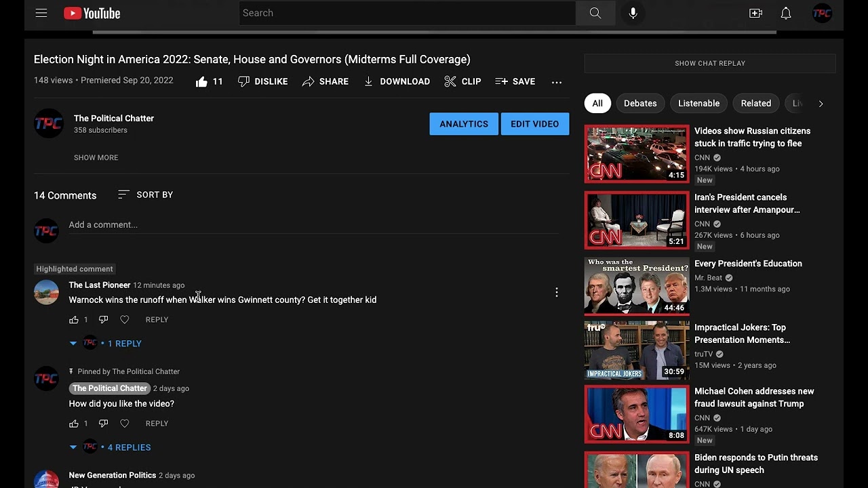Dislike the pinned Political Chatter comment
This screenshot has height=488, width=868.
coord(103,424)
